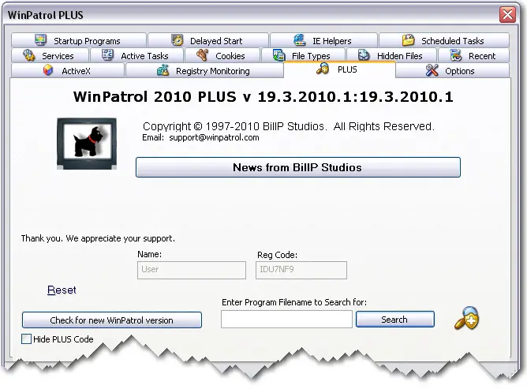Viewport: 527px width, 389px height.
Task: Select the Services tab
Action: click(50, 55)
